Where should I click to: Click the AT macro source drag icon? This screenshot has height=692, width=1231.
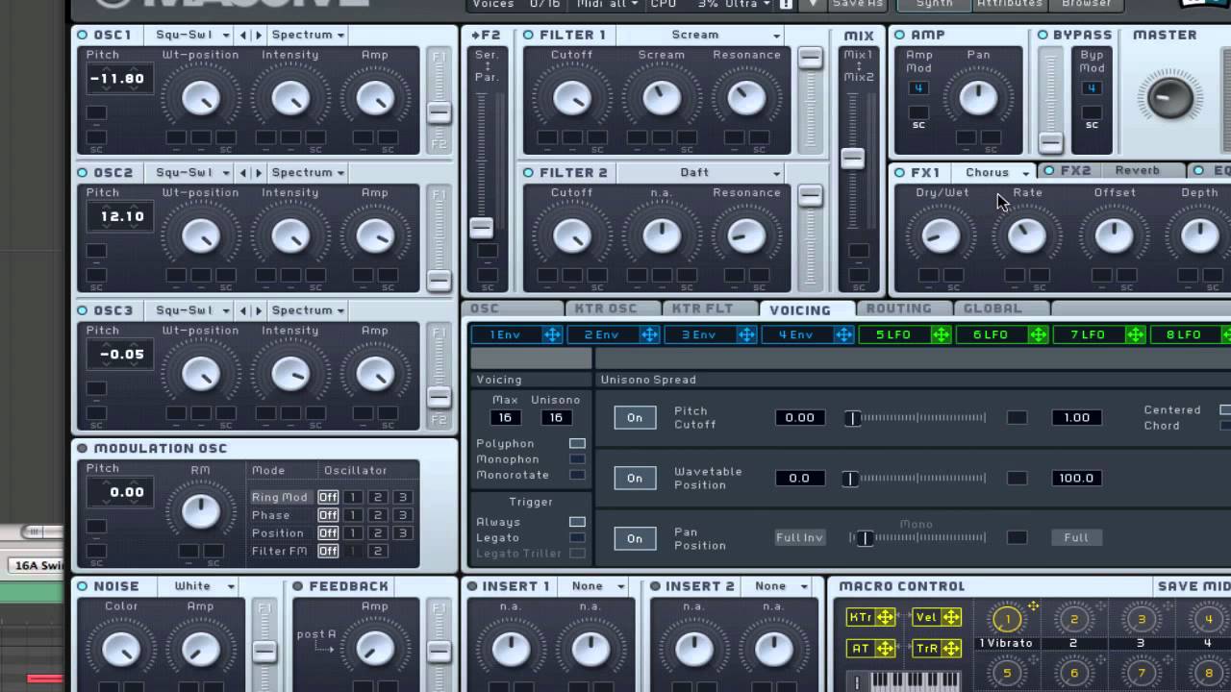(885, 649)
